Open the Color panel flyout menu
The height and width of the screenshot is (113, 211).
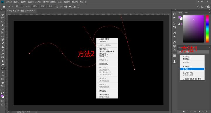coord(209,12)
